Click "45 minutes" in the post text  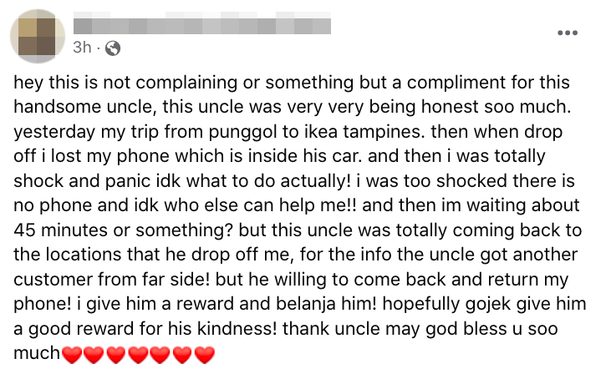pyautogui.click(x=53, y=220)
